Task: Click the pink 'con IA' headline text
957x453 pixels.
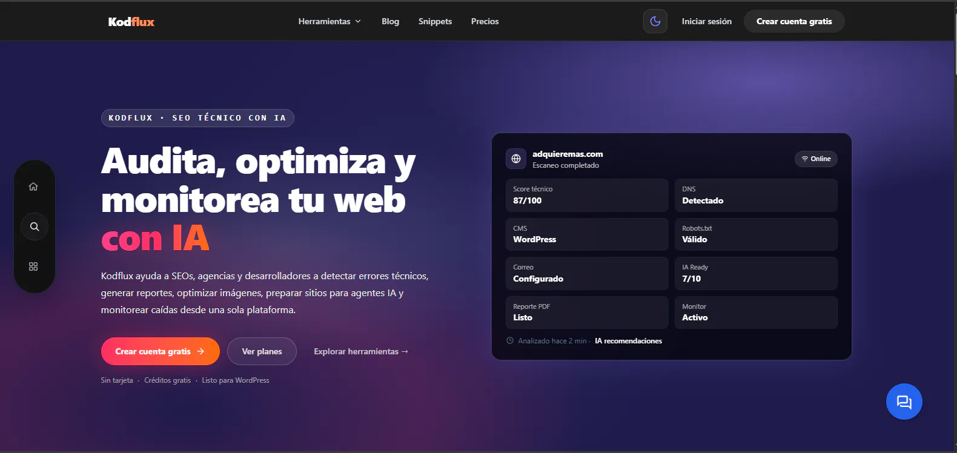Action: (x=155, y=238)
